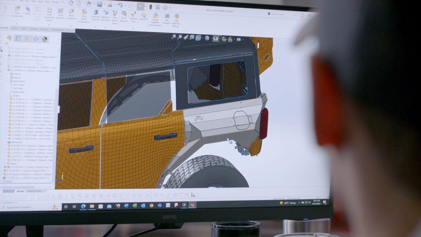421x237 pixels.
Task: Click the Home icon in top toolbar
Action: pyautogui.click(x=71, y=3)
